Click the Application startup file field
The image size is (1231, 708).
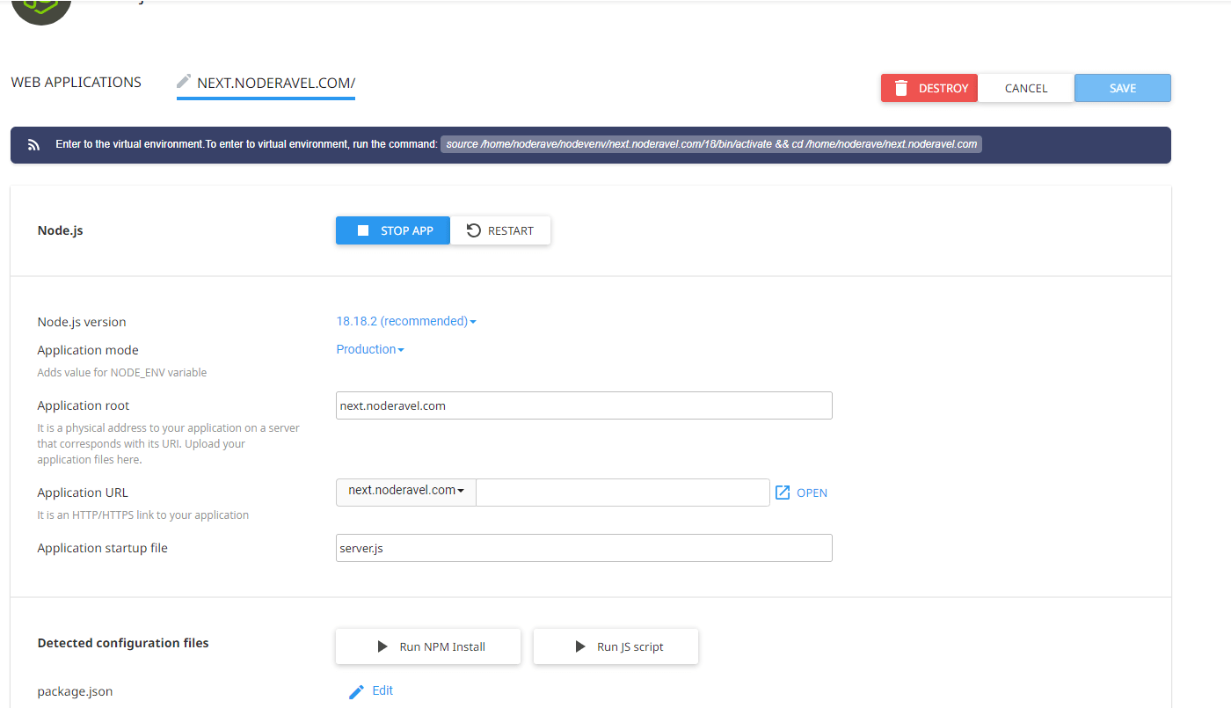tap(584, 548)
